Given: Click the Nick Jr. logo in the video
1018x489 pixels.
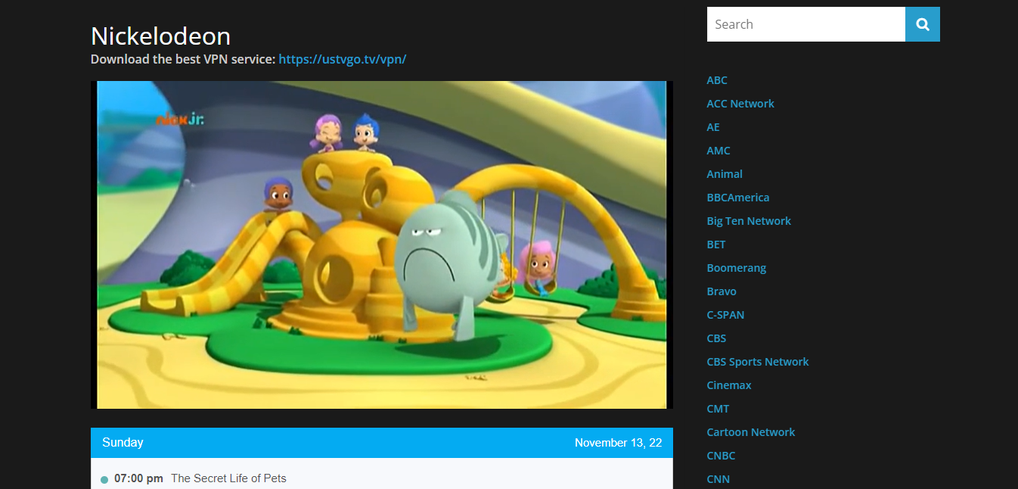Looking at the screenshot, I should click(180, 119).
